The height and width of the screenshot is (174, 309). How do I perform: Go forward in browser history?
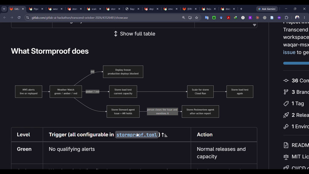(x=12, y=18)
